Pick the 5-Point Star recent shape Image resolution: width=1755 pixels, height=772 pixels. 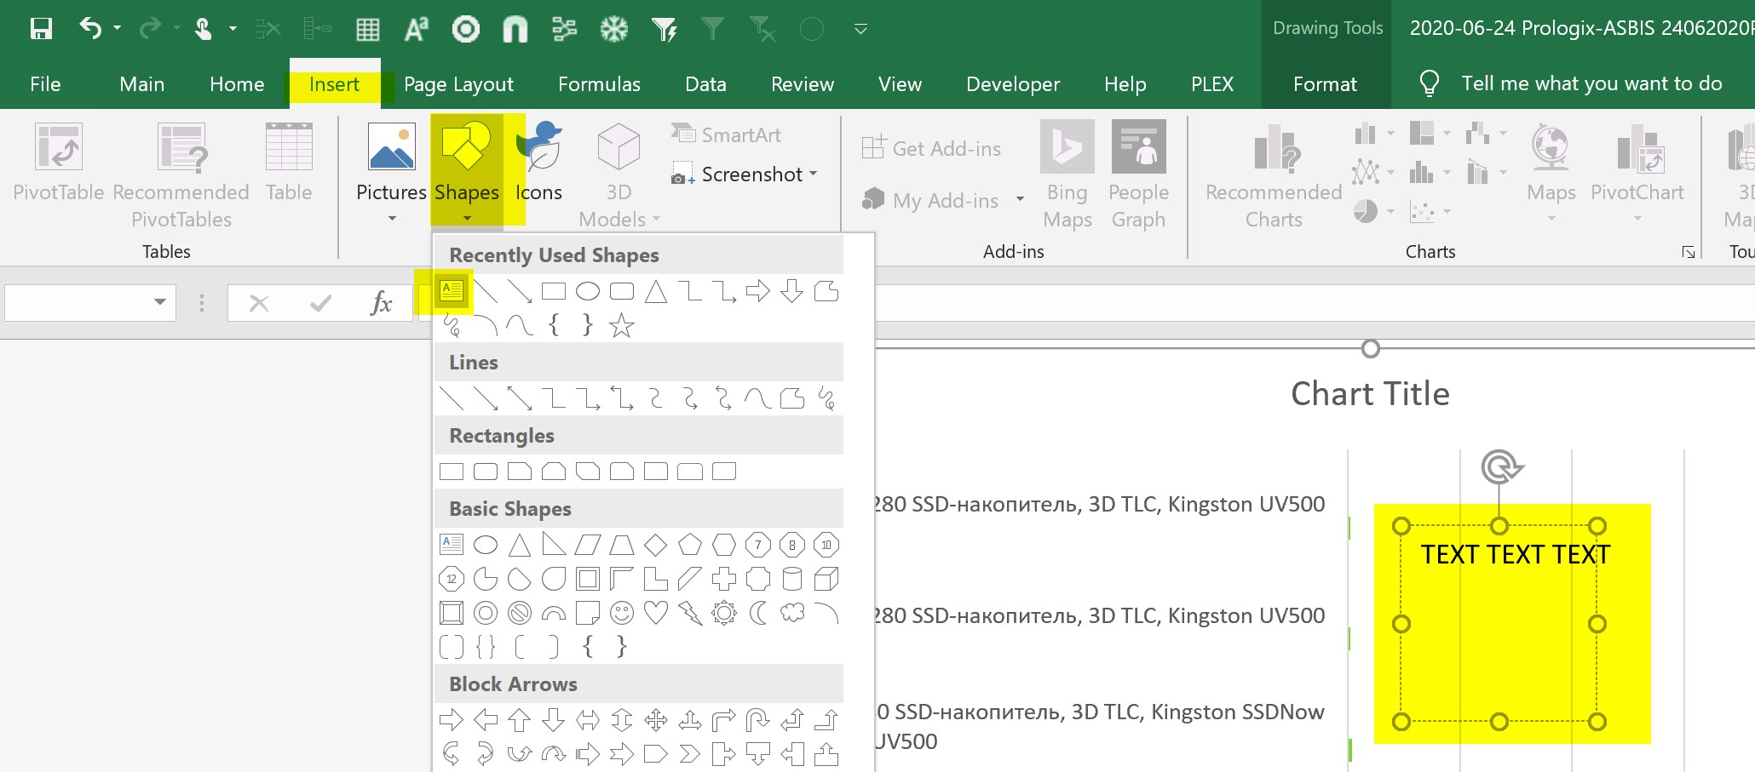coord(622,325)
